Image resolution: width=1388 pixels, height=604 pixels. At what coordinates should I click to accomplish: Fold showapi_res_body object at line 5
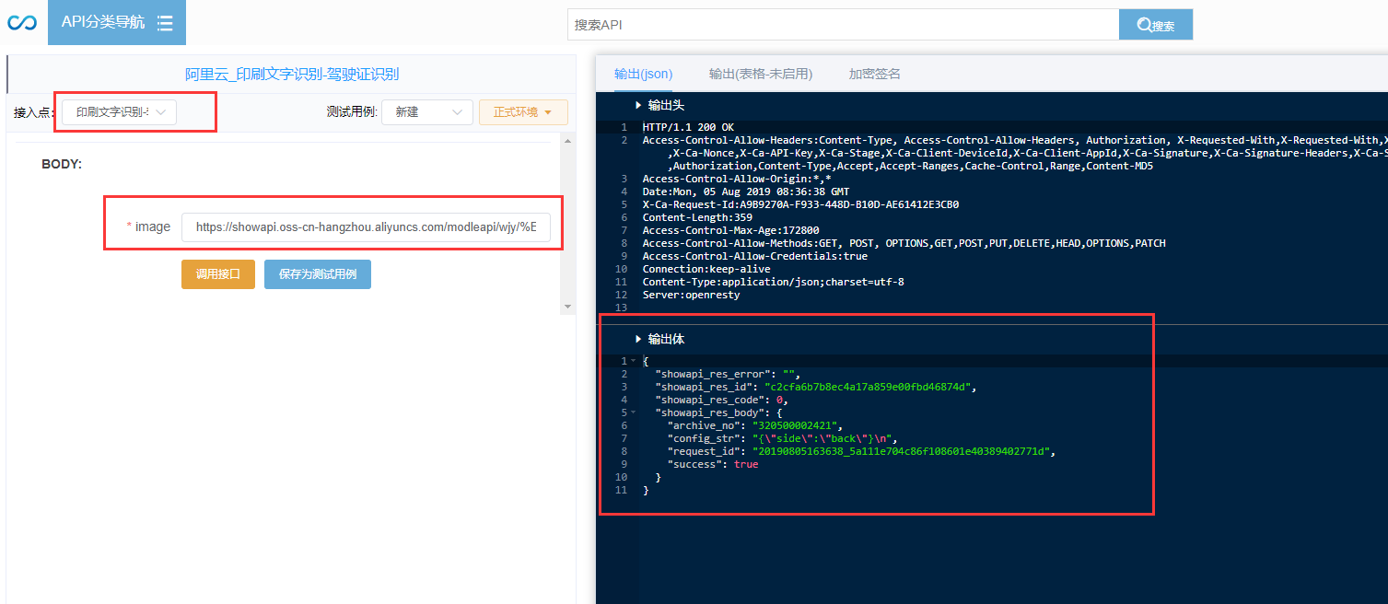point(633,412)
